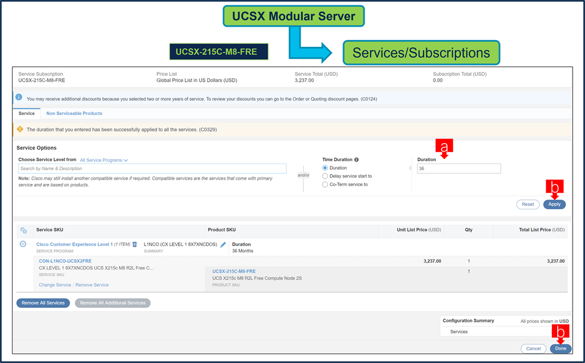Click the Services row in Configuration Summary
Image resolution: width=585 pixels, height=363 pixels.
[x=505, y=332]
